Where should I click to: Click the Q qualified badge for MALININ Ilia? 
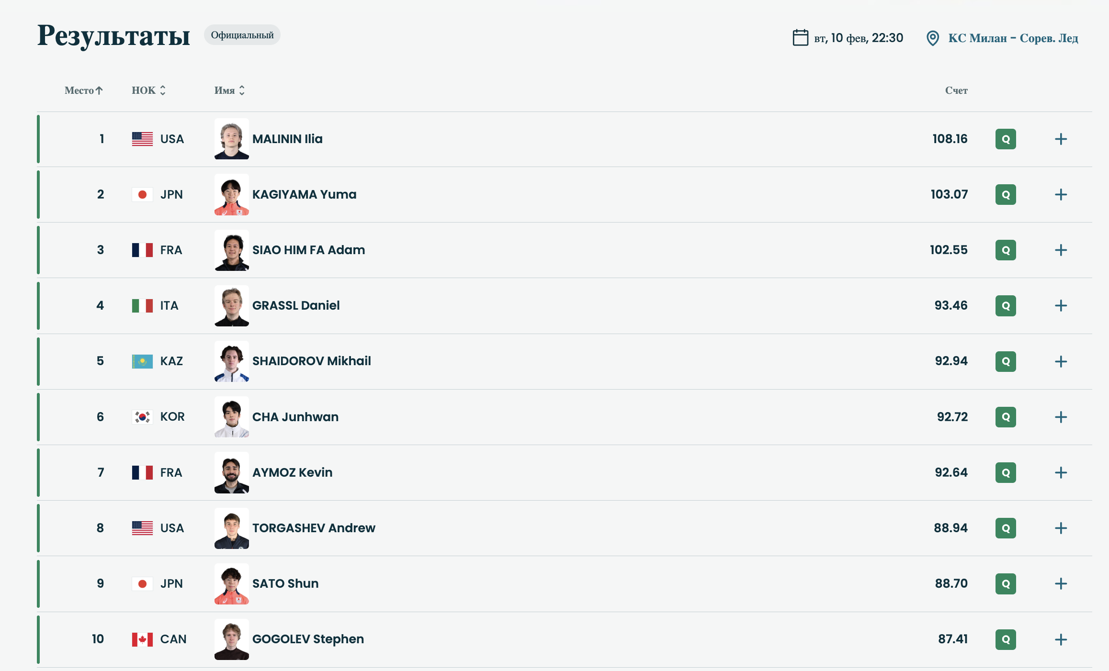pyautogui.click(x=1005, y=139)
